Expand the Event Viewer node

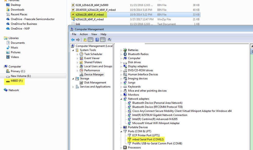pyautogui.click(x=77, y=58)
